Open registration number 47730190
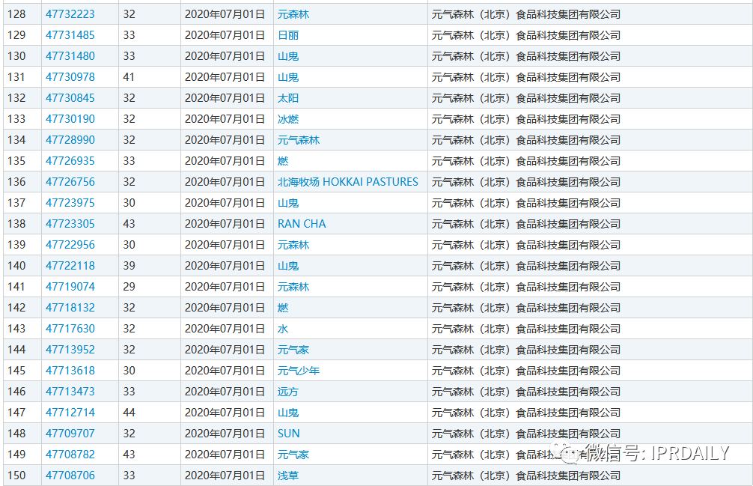753x486 pixels. 70,119
